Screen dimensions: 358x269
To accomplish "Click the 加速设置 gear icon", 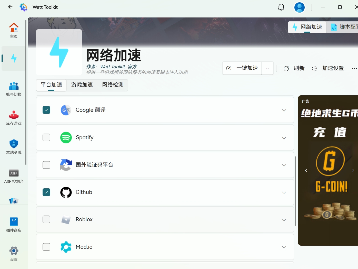I will coord(315,69).
